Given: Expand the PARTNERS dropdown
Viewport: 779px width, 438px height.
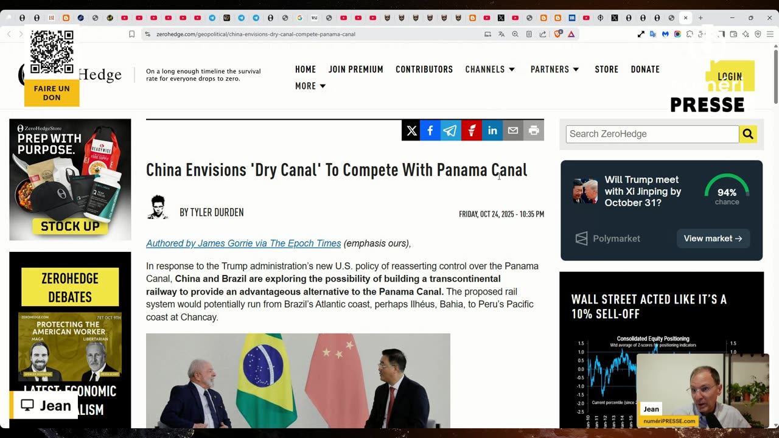Looking at the screenshot, I should (x=555, y=69).
